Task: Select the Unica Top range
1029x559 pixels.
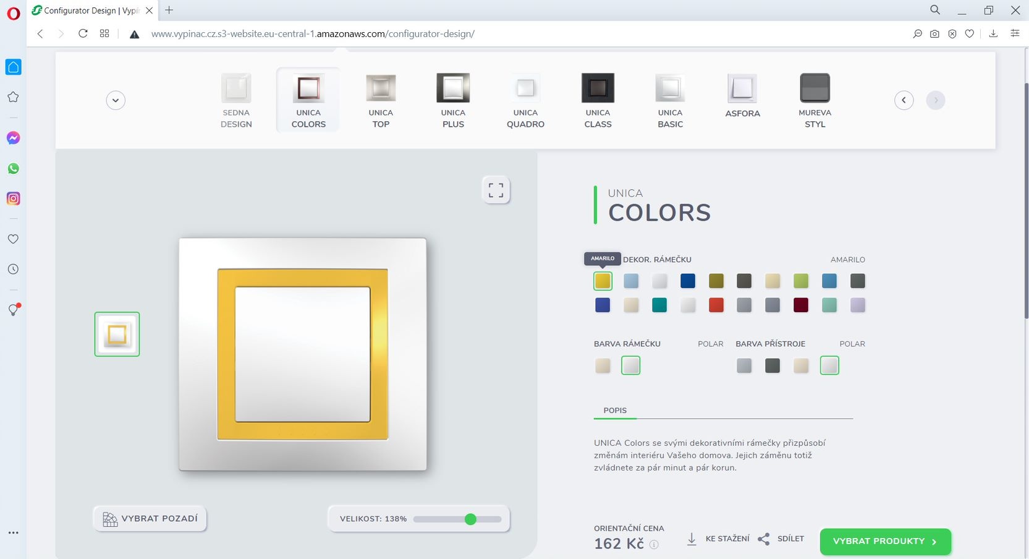Action: [x=381, y=101]
